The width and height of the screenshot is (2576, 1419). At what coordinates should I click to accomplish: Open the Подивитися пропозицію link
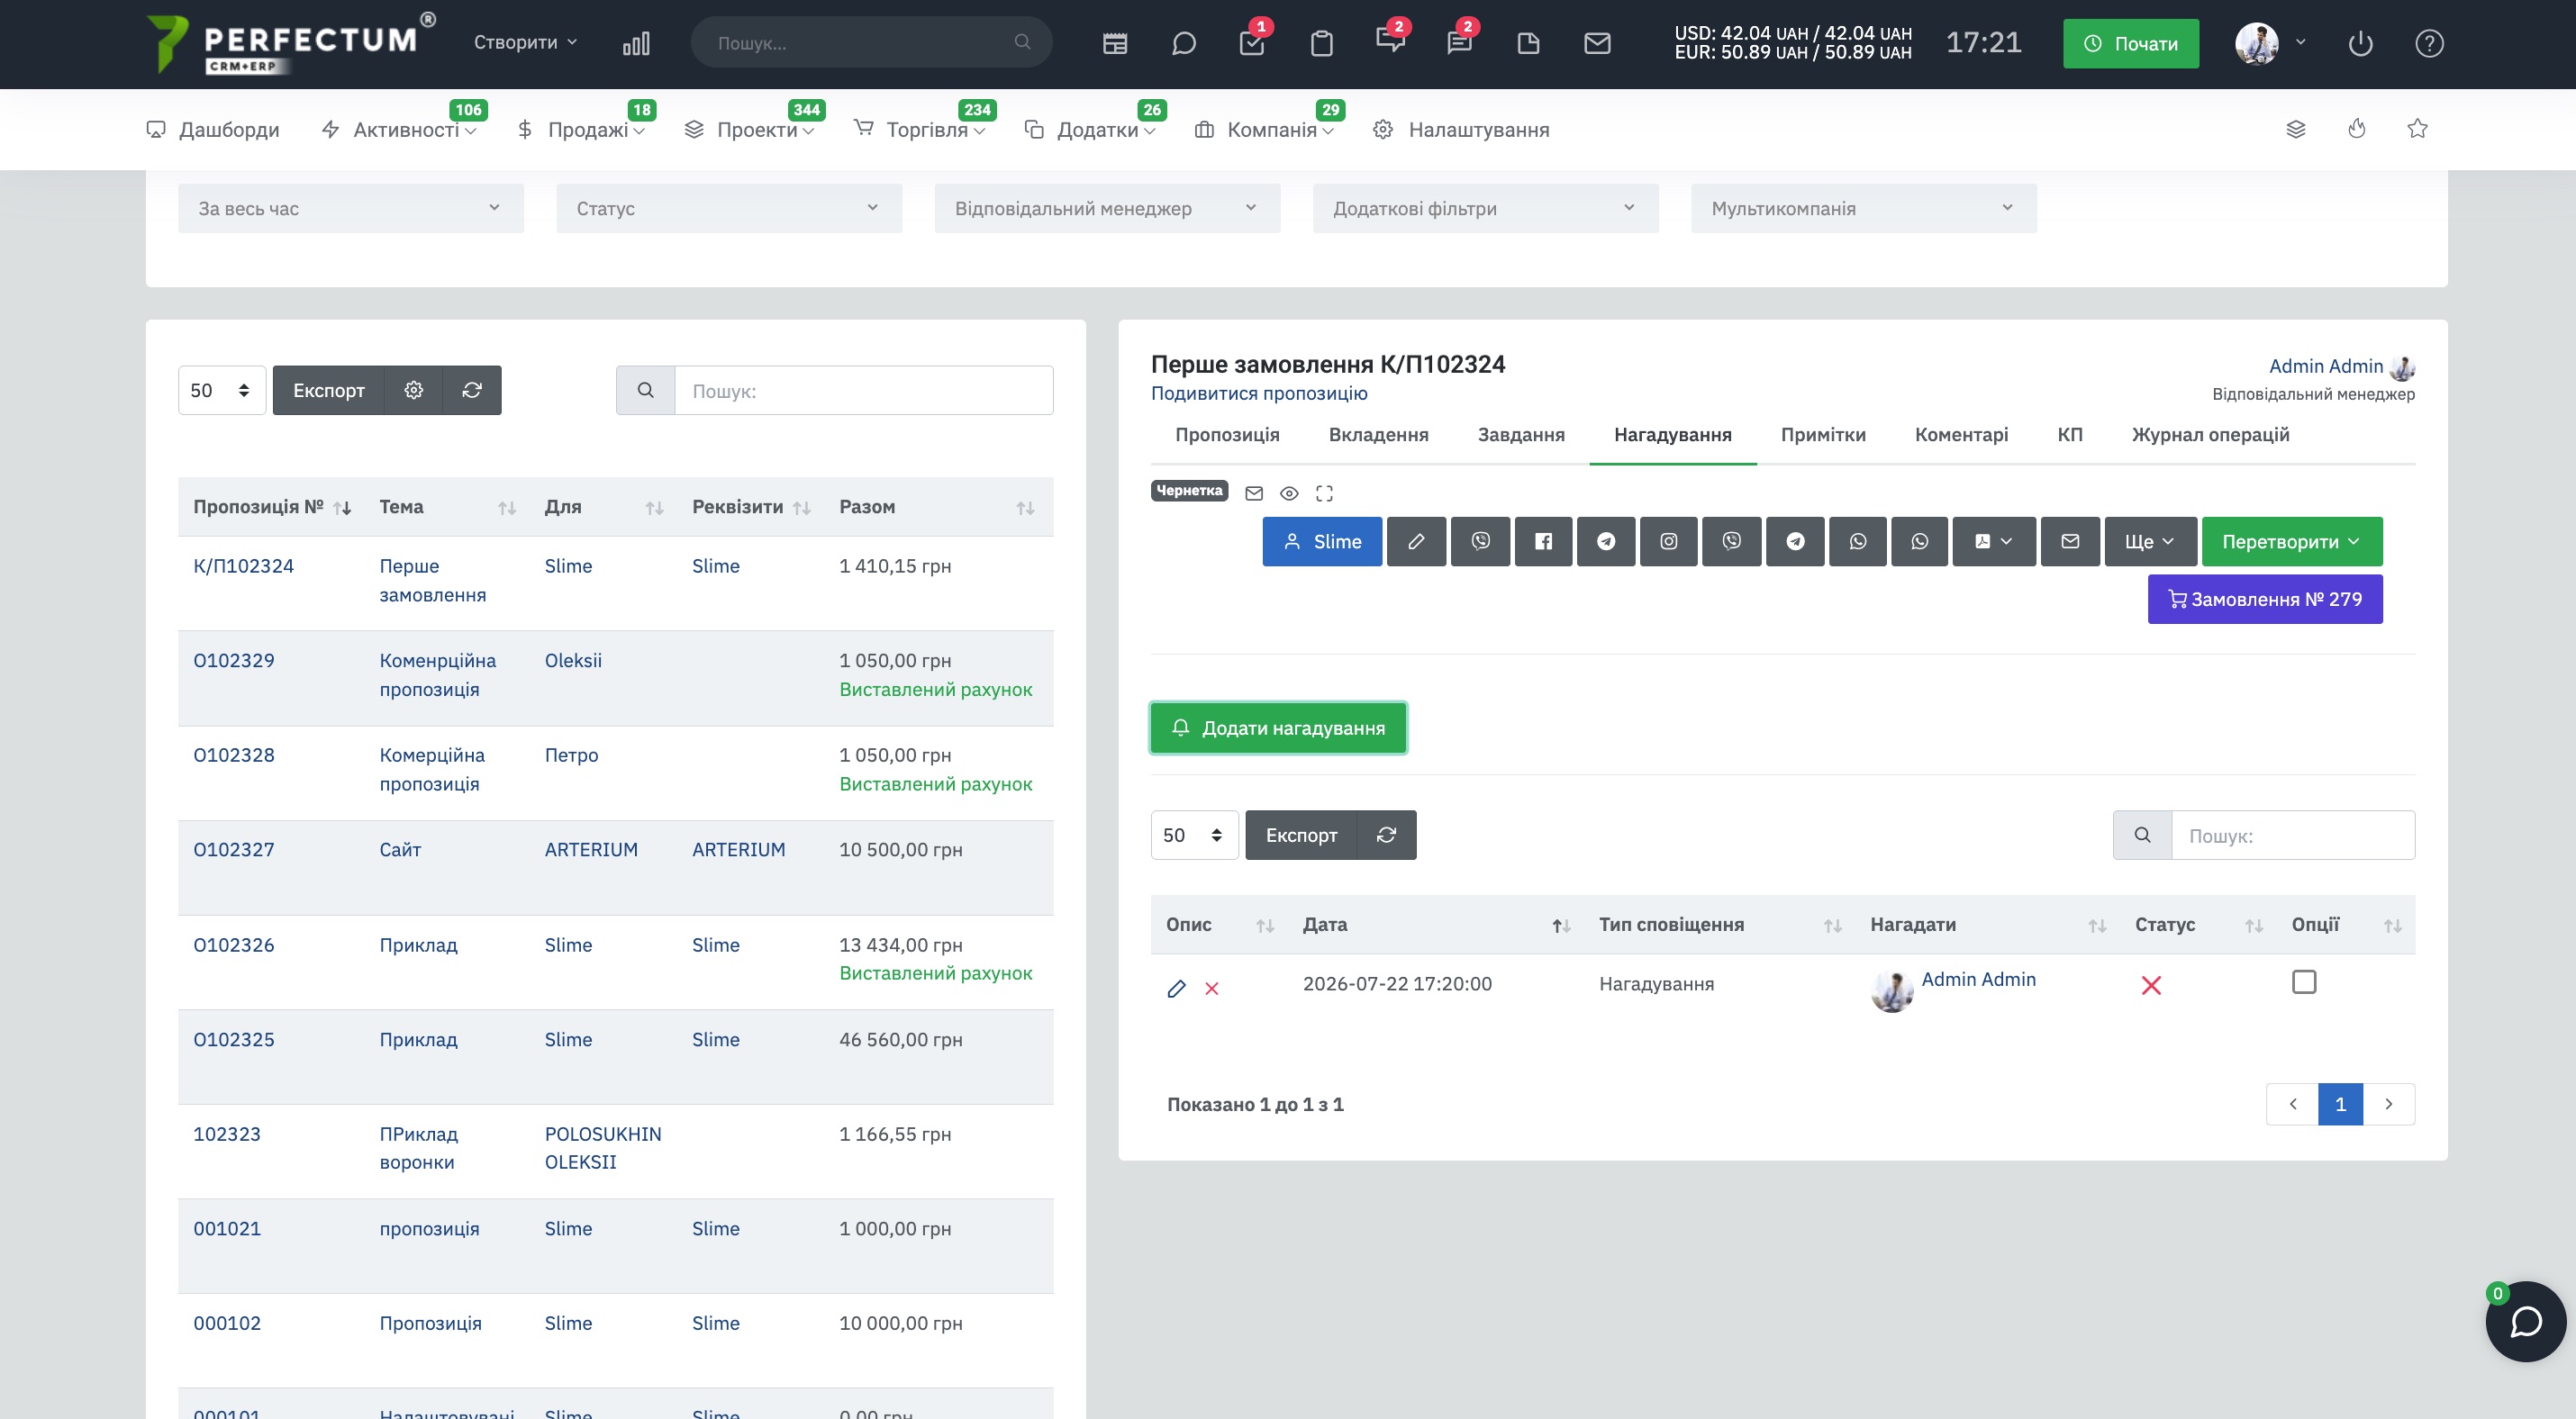(1258, 393)
